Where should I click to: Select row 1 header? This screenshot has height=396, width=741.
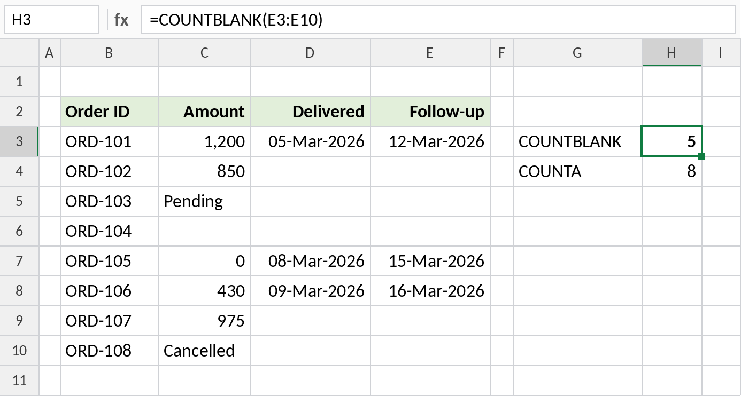coord(20,82)
